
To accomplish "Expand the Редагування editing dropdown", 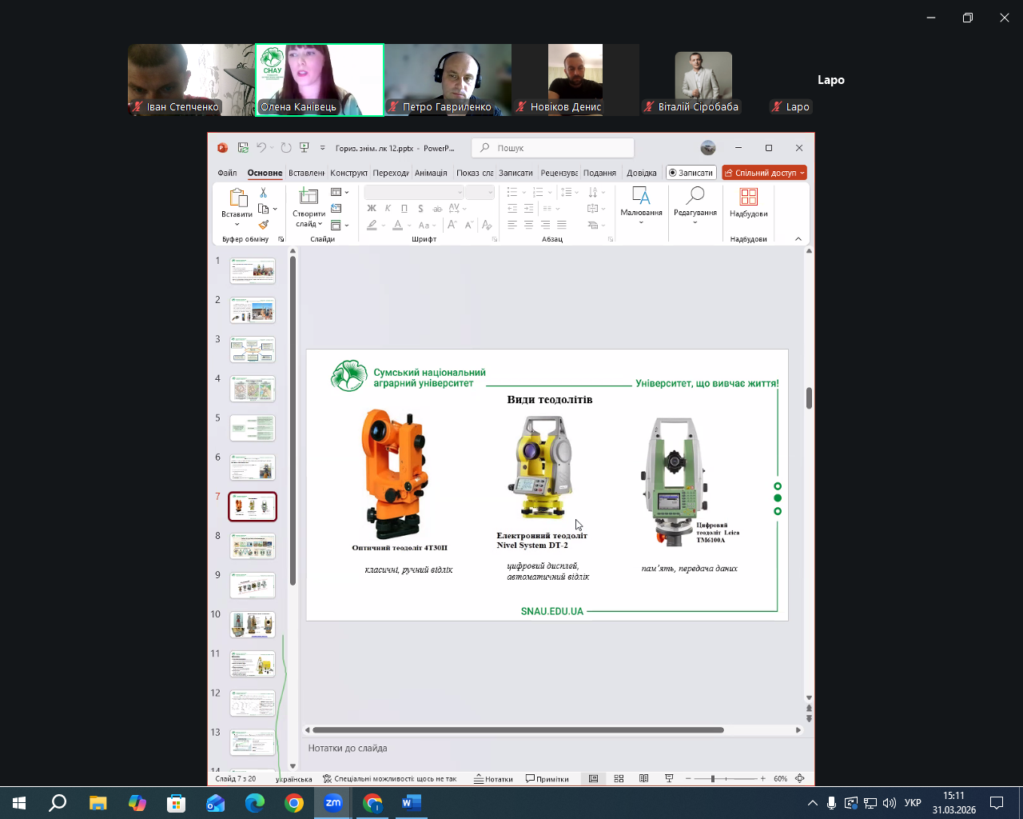I will click(x=695, y=222).
